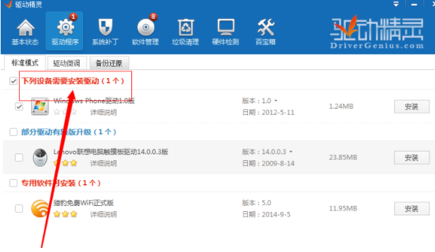The width and height of the screenshot is (435, 252).
Task: Open 详细说明 for Windows Phone driver
Action: pos(103,112)
